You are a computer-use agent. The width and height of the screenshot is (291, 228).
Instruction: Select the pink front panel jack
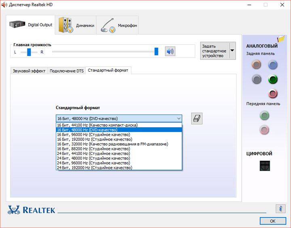(x=264, y=130)
